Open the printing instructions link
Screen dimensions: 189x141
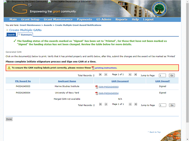106,68
